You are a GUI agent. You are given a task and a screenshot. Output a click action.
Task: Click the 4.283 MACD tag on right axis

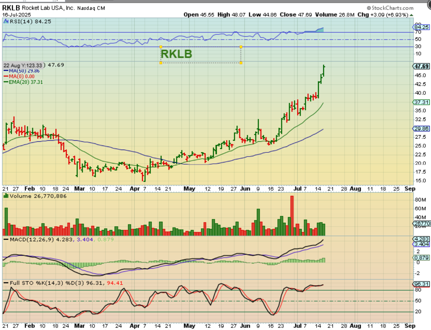point(421,239)
